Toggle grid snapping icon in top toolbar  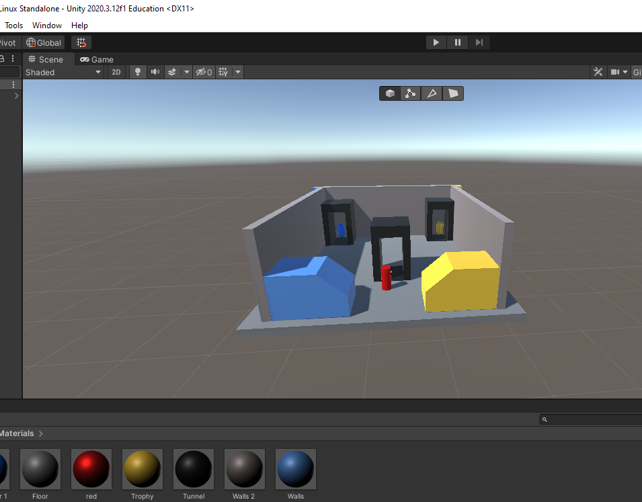coord(81,42)
